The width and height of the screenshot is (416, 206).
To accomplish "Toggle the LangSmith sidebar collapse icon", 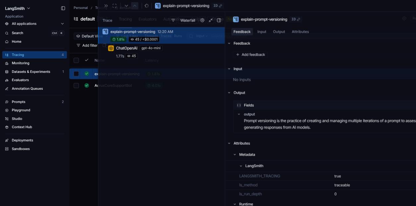I will [63, 8].
